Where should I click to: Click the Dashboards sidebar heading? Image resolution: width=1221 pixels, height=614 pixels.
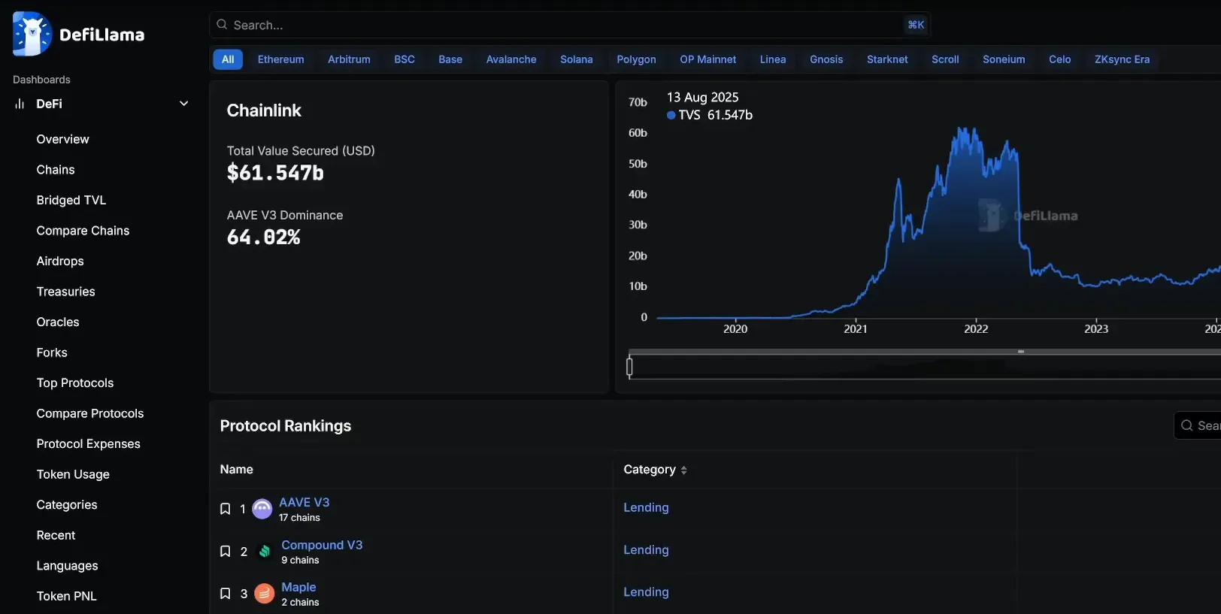coord(41,80)
